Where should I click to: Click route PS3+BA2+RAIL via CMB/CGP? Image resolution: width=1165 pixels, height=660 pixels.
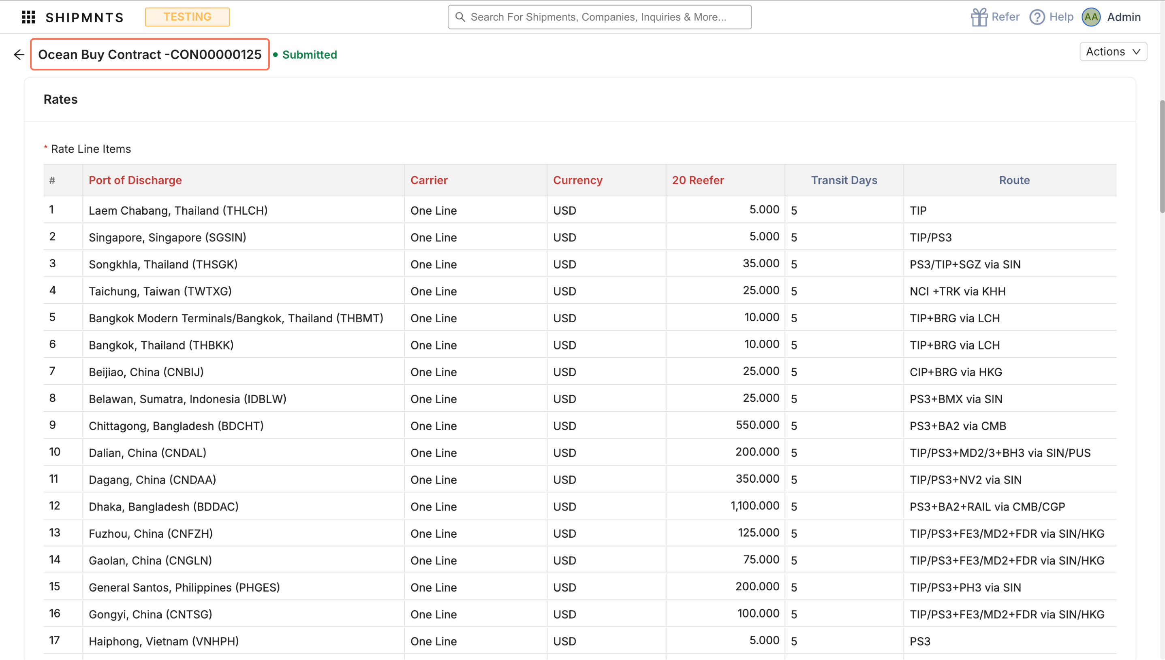[x=987, y=507]
